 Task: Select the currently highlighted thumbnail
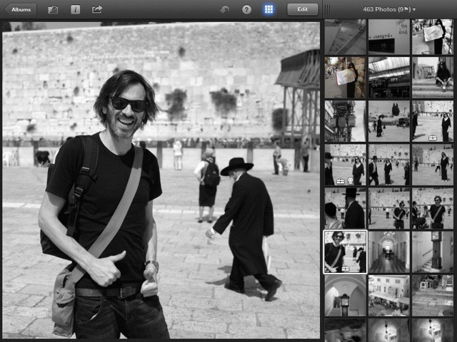(x=345, y=252)
